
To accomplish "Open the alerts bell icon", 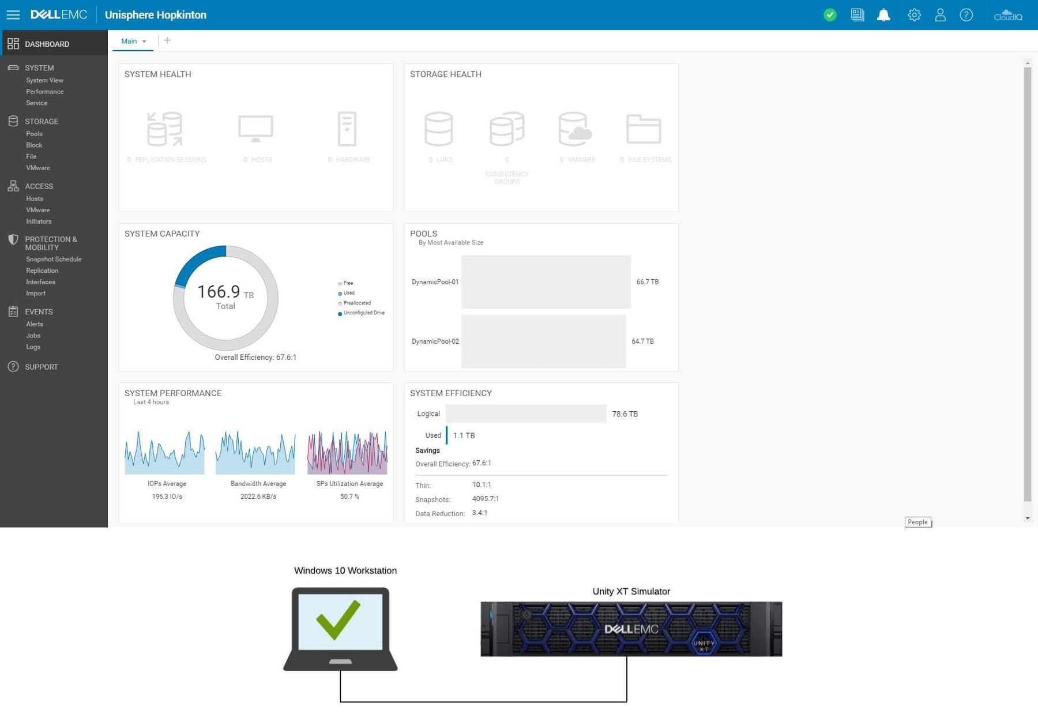I will click(x=883, y=15).
